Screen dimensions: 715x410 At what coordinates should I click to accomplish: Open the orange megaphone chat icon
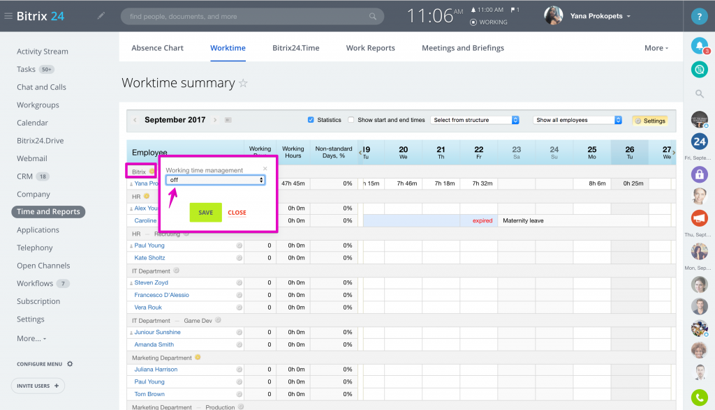tap(699, 218)
